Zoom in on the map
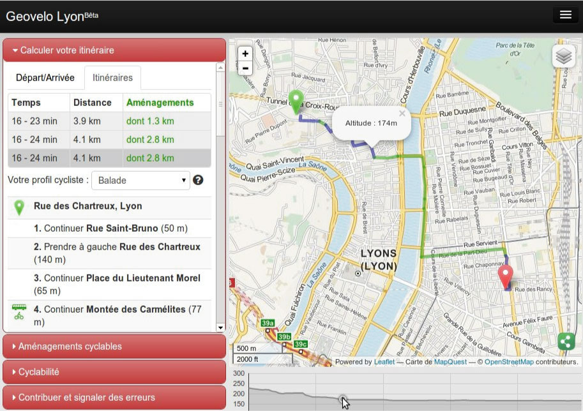This screenshot has width=583, height=411. [x=245, y=54]
